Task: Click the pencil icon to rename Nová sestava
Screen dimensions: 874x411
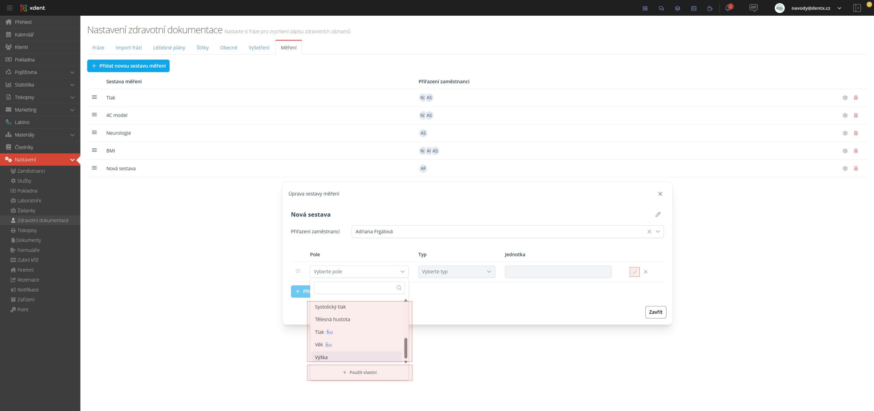Action: pos(658,214)
